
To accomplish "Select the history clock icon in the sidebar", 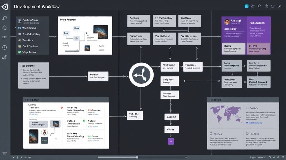I will (x=4, y=47).
